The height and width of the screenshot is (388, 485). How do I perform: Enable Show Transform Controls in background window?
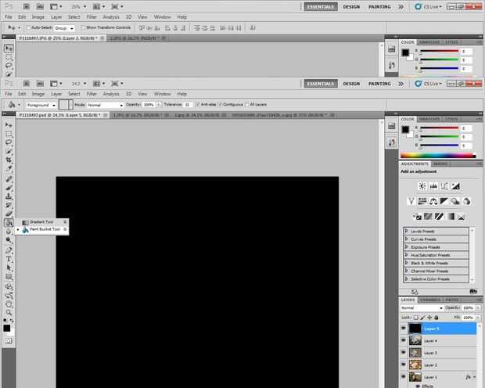pos(83,28)
